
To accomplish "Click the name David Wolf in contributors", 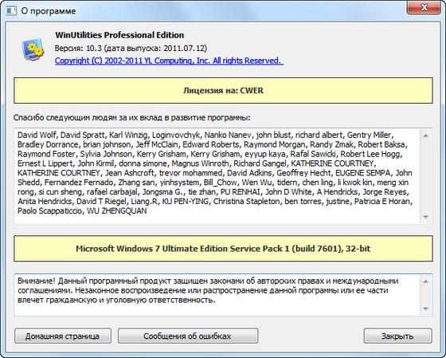I will click(x=37, y=135).
